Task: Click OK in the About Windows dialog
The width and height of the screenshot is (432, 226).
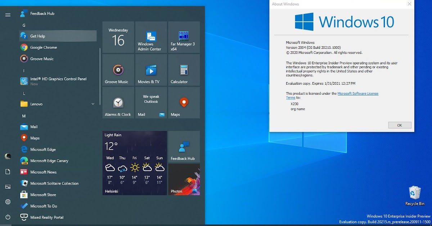Action: tap(400, 125)
